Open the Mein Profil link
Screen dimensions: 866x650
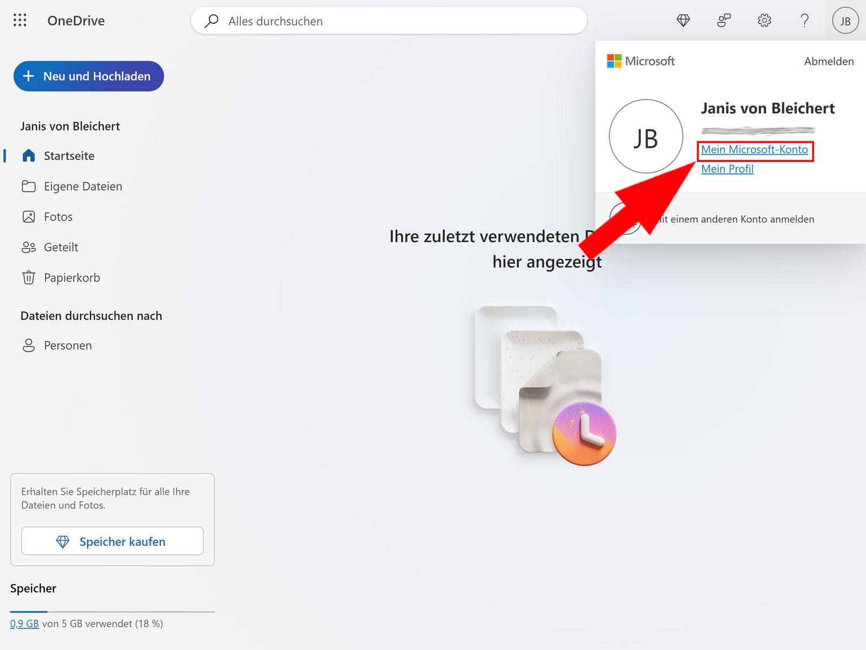[727, 168]
